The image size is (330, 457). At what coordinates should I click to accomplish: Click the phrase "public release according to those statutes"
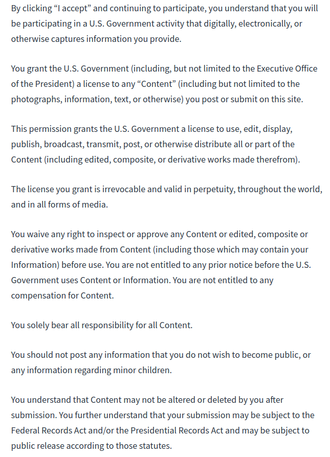click(x=91, y=445)
